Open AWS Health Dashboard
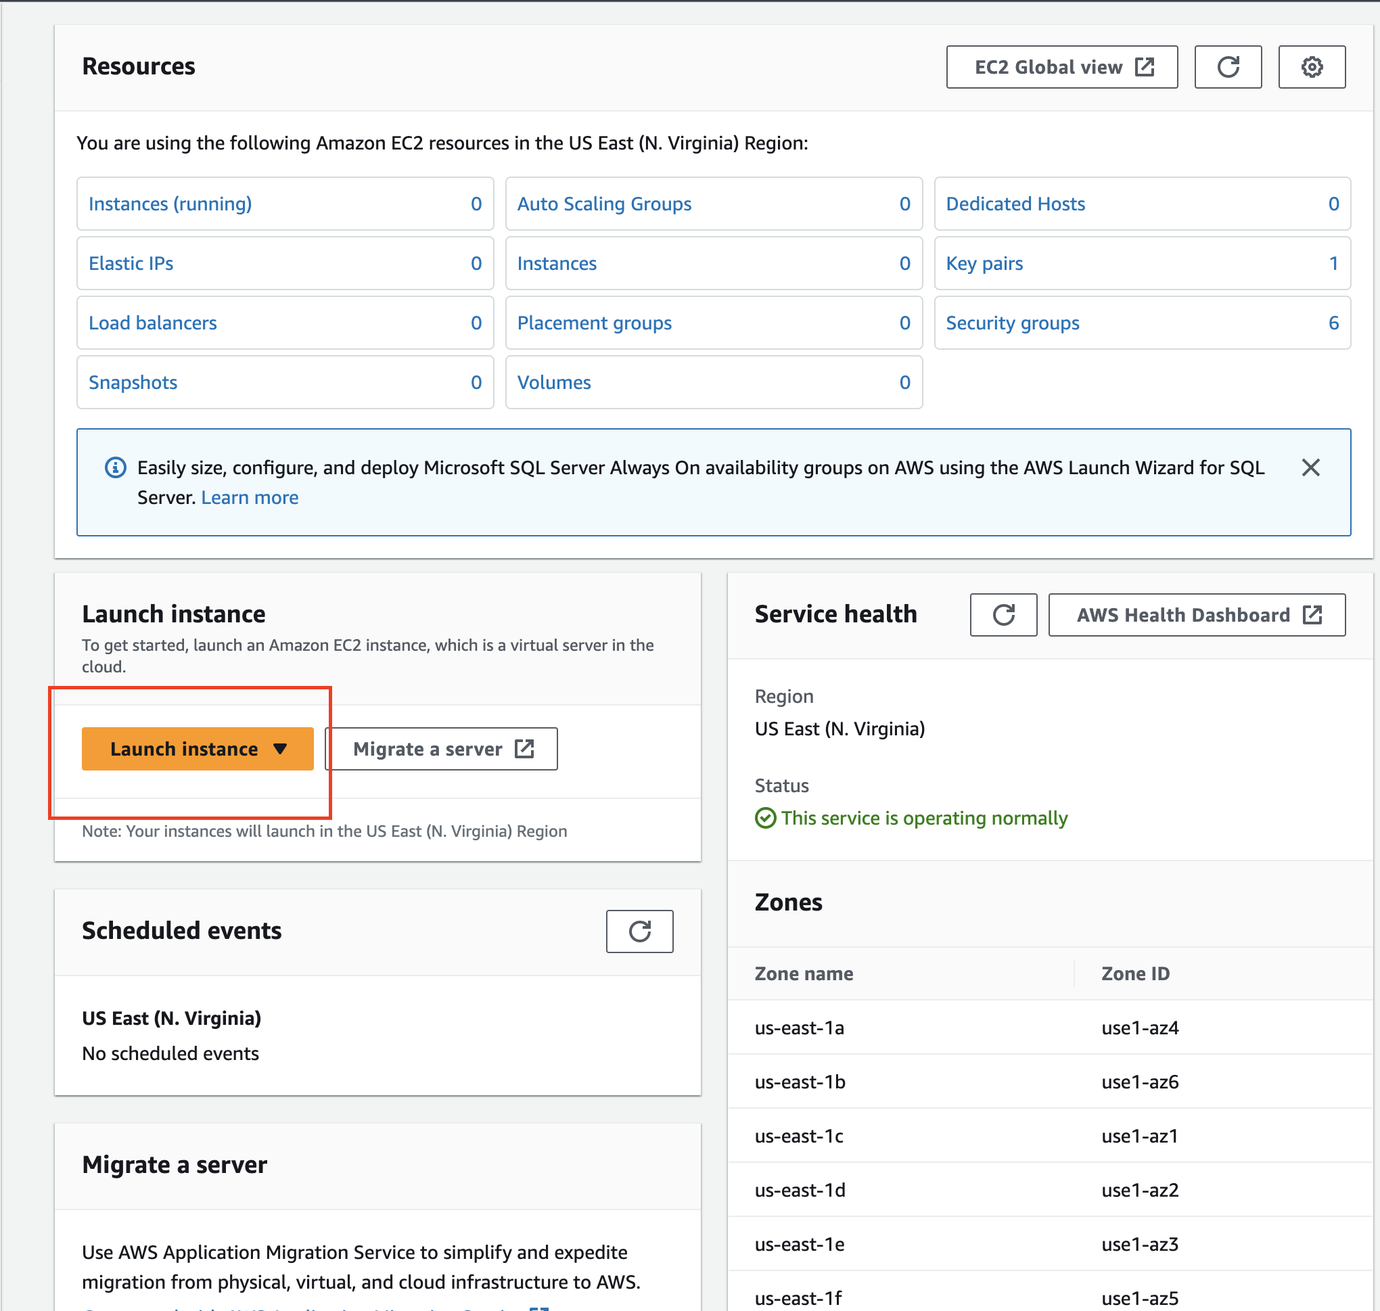1380x1311 pixels. point(1196,615)
